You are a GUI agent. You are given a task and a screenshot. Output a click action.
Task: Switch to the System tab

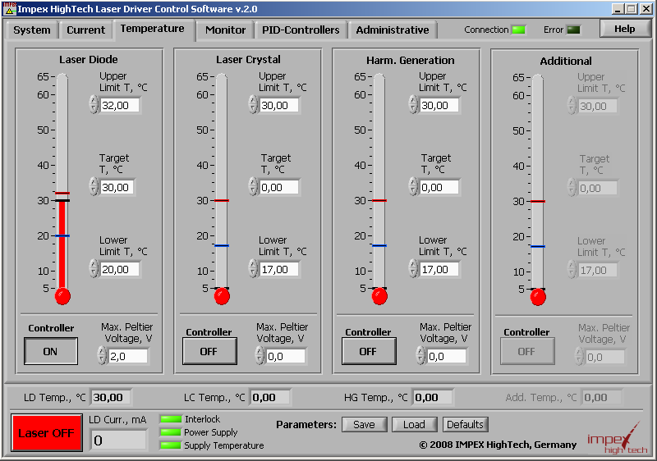[x=32, y=30]
